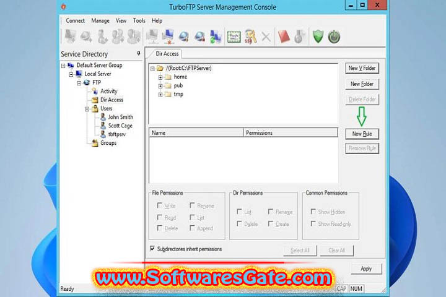Switch to the Dir Access tab
Screen dimensions: 446x297
tap(167, 54)
